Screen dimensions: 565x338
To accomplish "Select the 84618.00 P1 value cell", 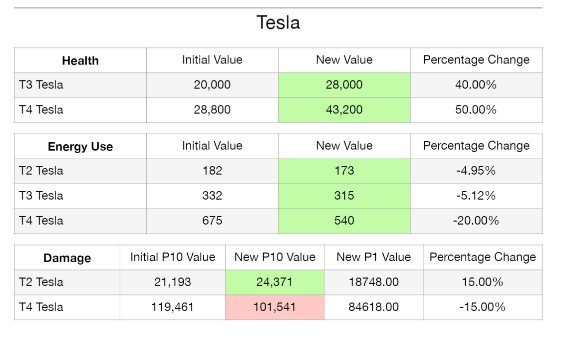I will click(373, 307).
